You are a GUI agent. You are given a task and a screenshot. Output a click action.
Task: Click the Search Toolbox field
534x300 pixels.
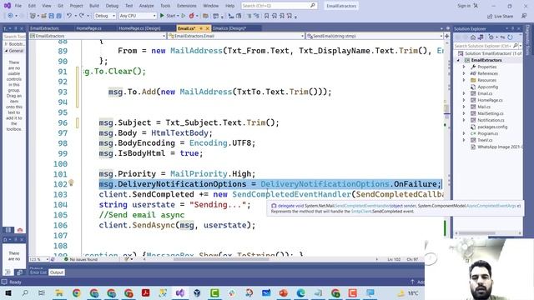tap(14, 37)
